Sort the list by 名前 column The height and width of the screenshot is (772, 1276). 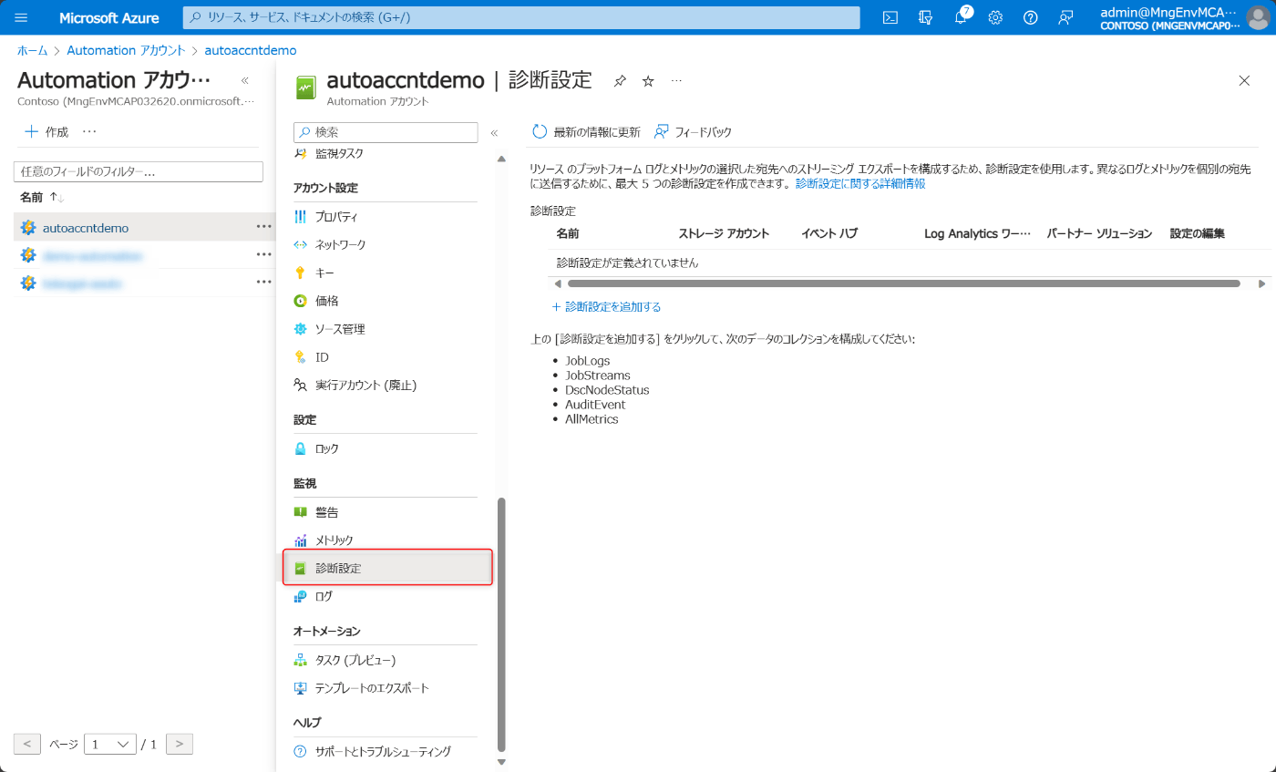[x=42, y=197]
